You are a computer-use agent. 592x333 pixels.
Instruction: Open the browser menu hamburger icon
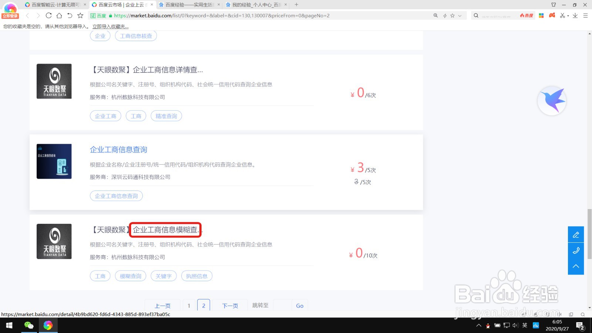pos(585,16)
